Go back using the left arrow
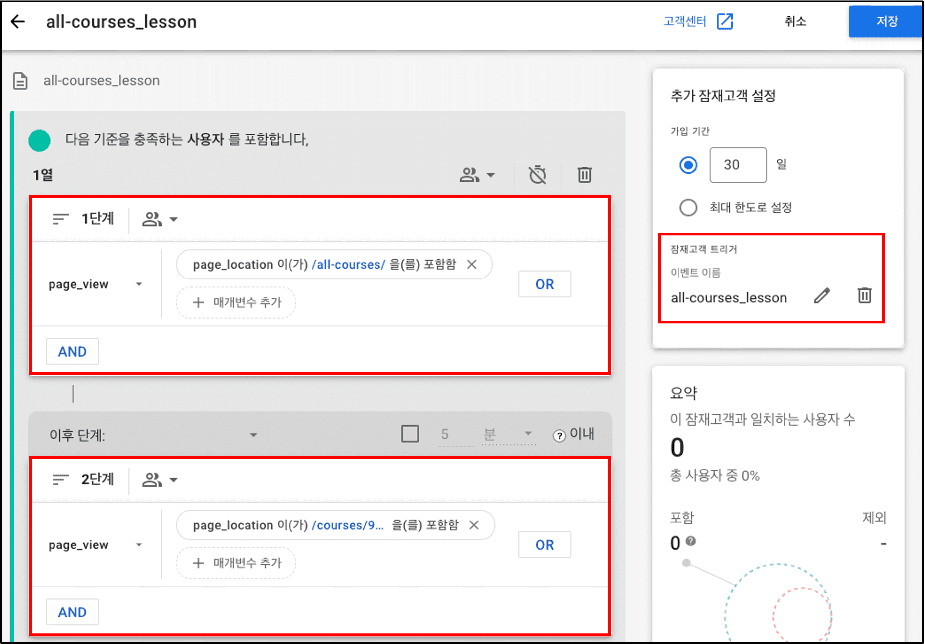The height and width of the screenshot is (644, 925). click(x=18, y=22)
